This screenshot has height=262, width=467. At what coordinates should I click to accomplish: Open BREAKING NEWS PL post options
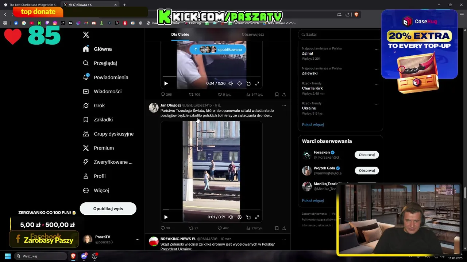click(x=284, y=239)
